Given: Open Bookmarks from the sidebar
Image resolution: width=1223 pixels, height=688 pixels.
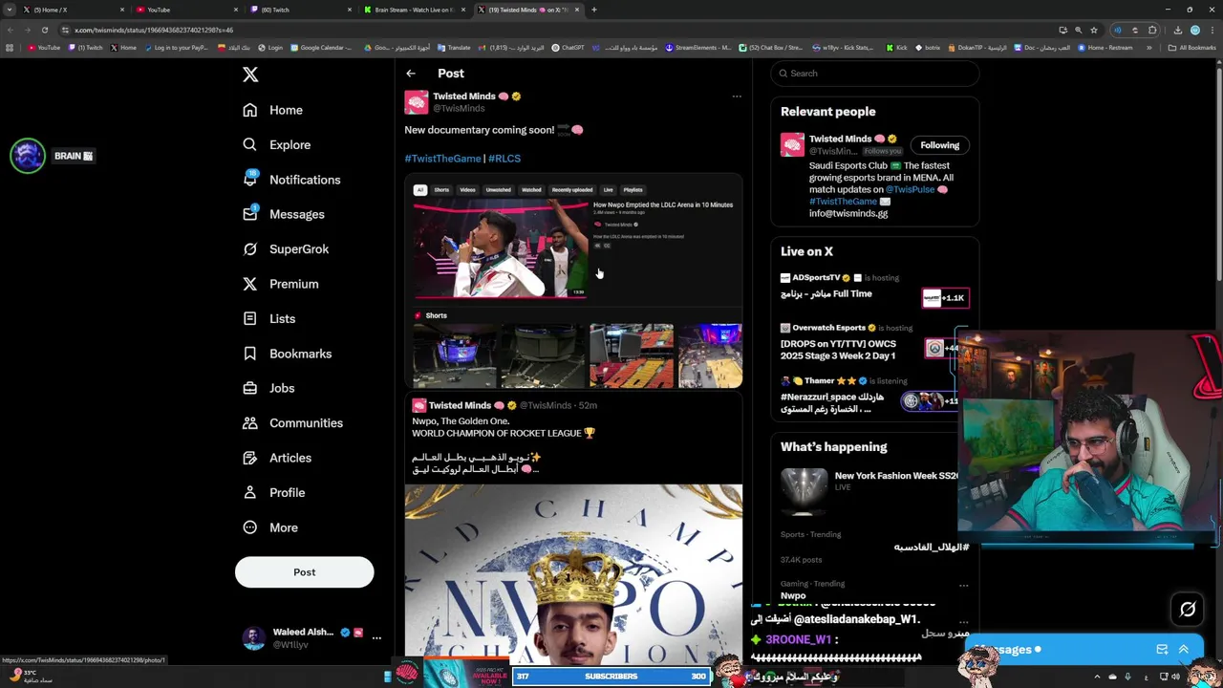Looking at the screenshot, I should pos(287,354).
